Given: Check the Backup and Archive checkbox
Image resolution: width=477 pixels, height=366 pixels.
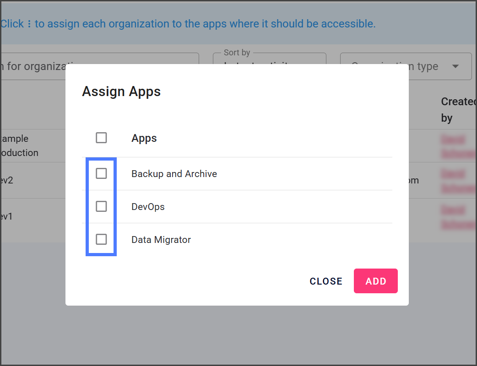Looking at the screenshot, I should tap(101, 174).
